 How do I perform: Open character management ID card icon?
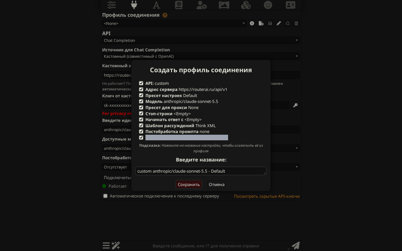pos(291,5)
